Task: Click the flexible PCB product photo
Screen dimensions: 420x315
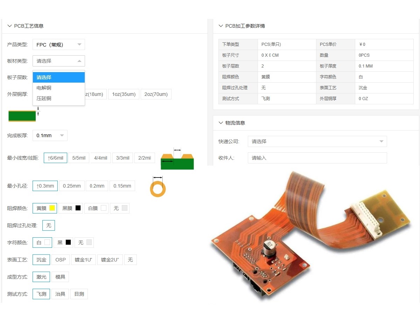Action: (x=311, y=234)
